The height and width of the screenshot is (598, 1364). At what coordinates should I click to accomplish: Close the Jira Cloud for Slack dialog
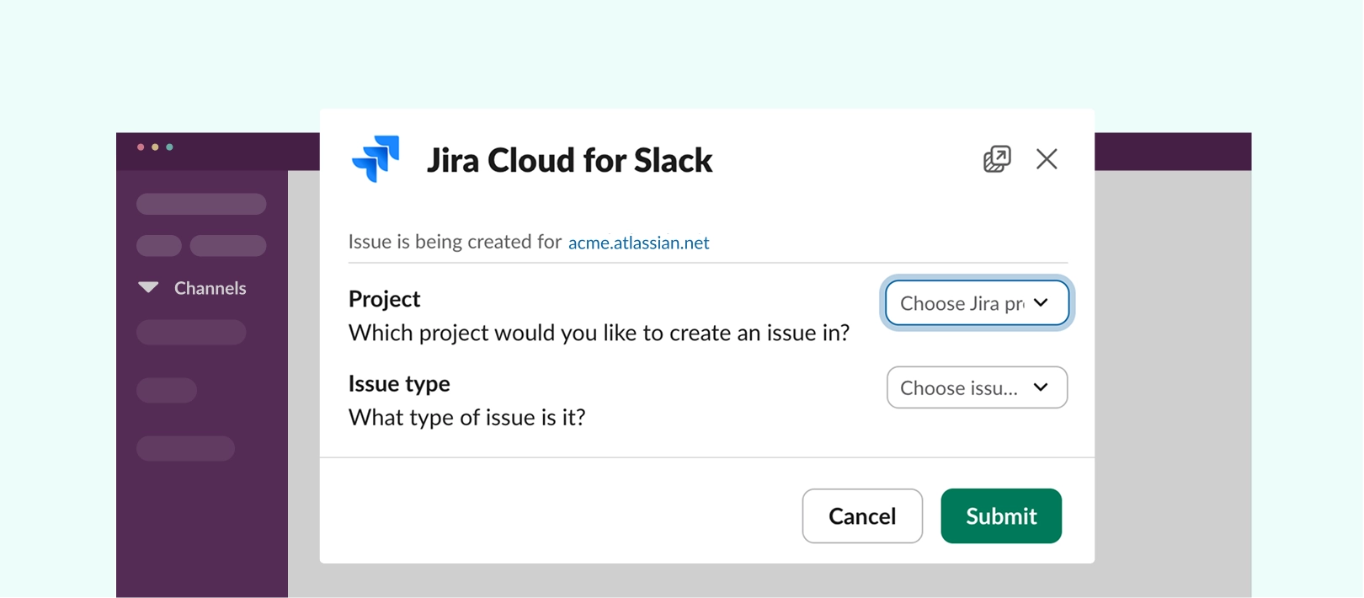click(1047, 158)
